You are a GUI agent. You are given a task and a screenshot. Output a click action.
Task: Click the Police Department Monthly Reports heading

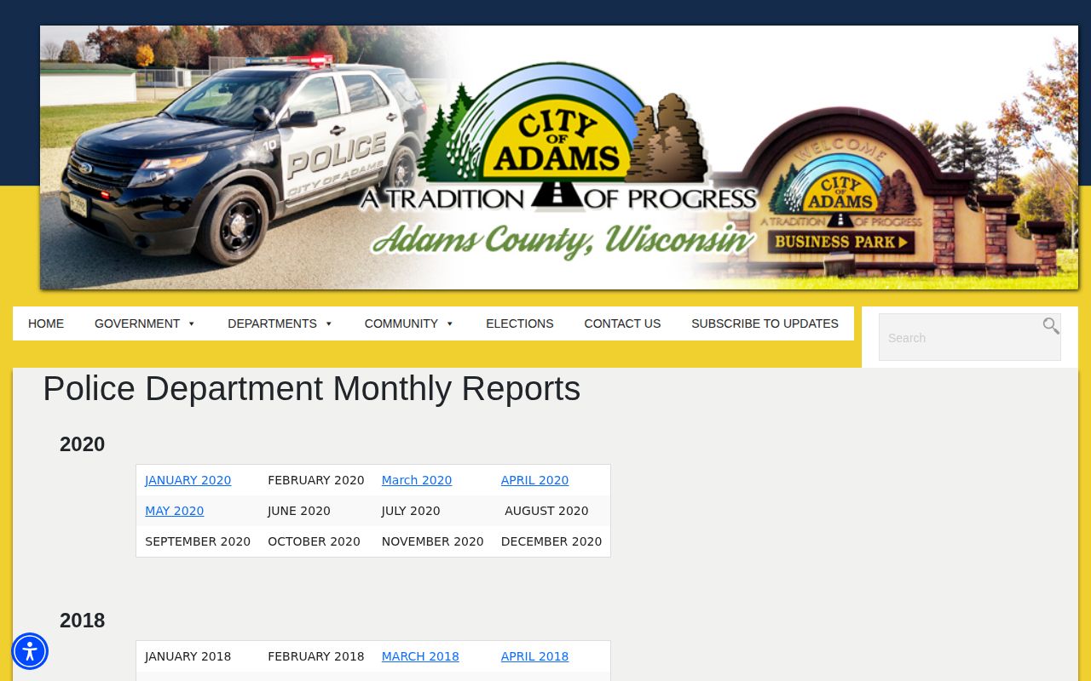pyautogui.click(x=311, y=389)
